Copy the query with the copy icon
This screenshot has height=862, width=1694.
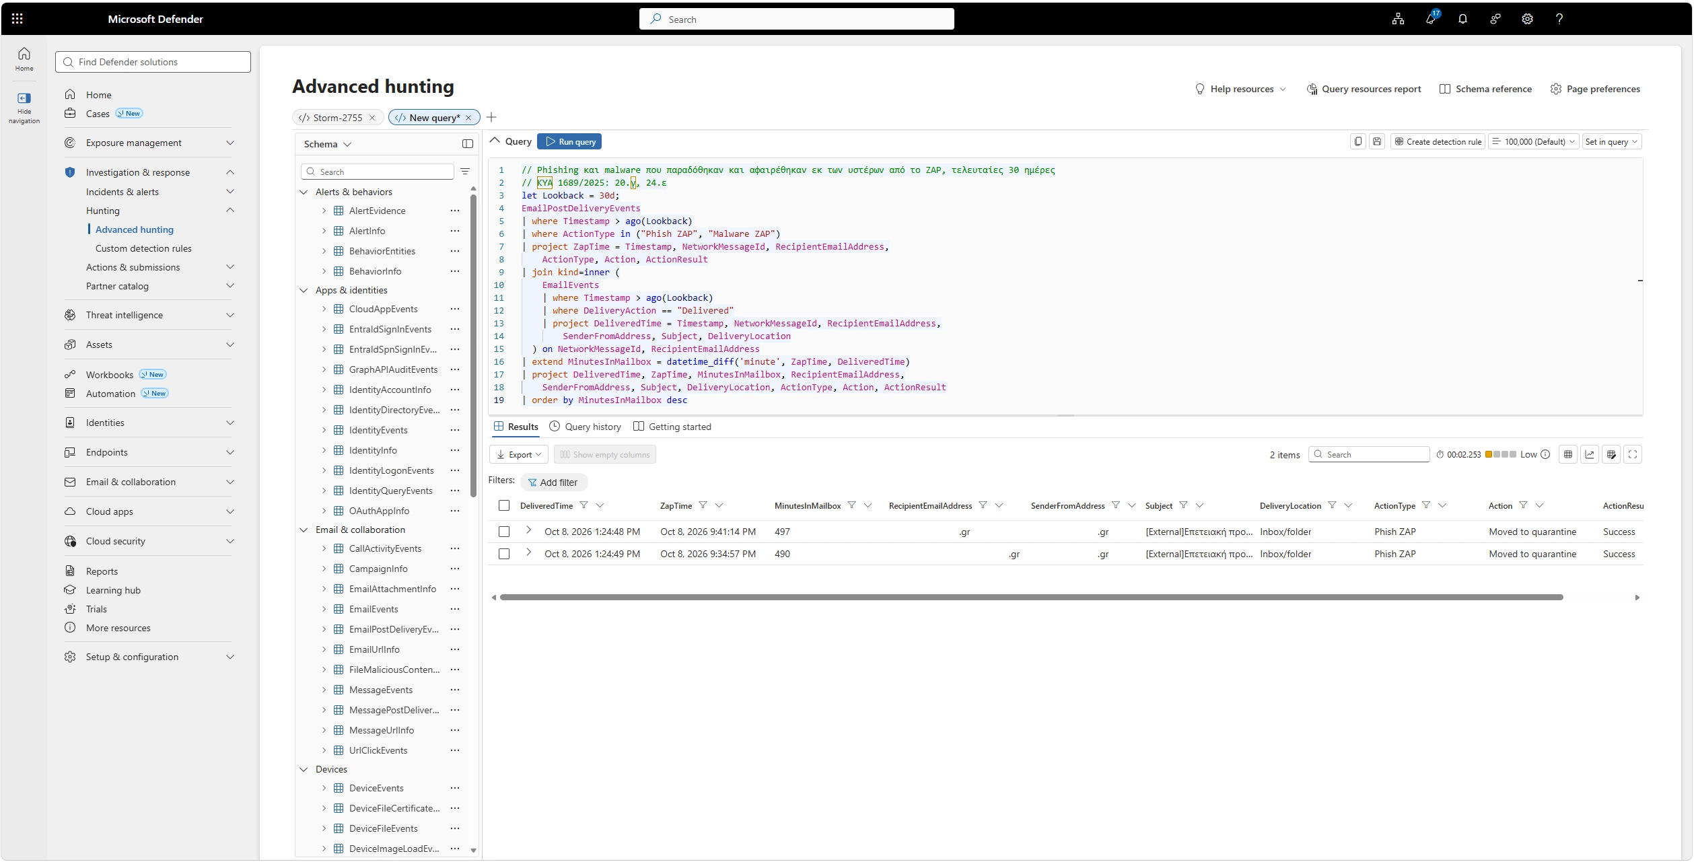[x=1358, y=141]
